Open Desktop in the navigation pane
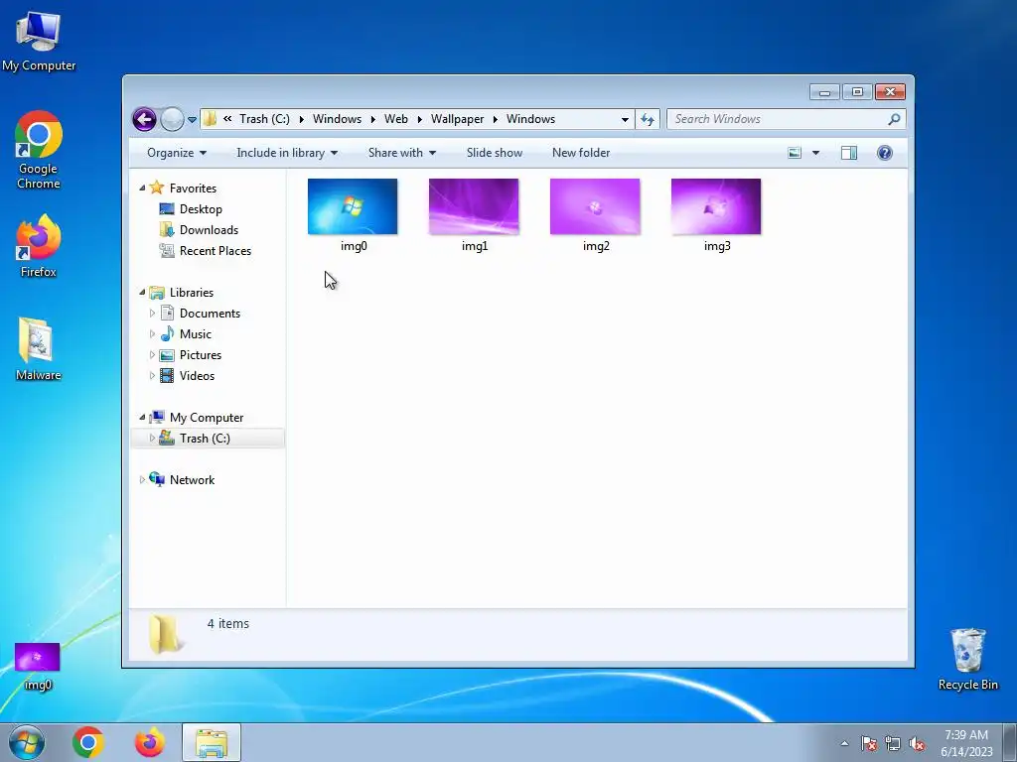 coord(201,209)
